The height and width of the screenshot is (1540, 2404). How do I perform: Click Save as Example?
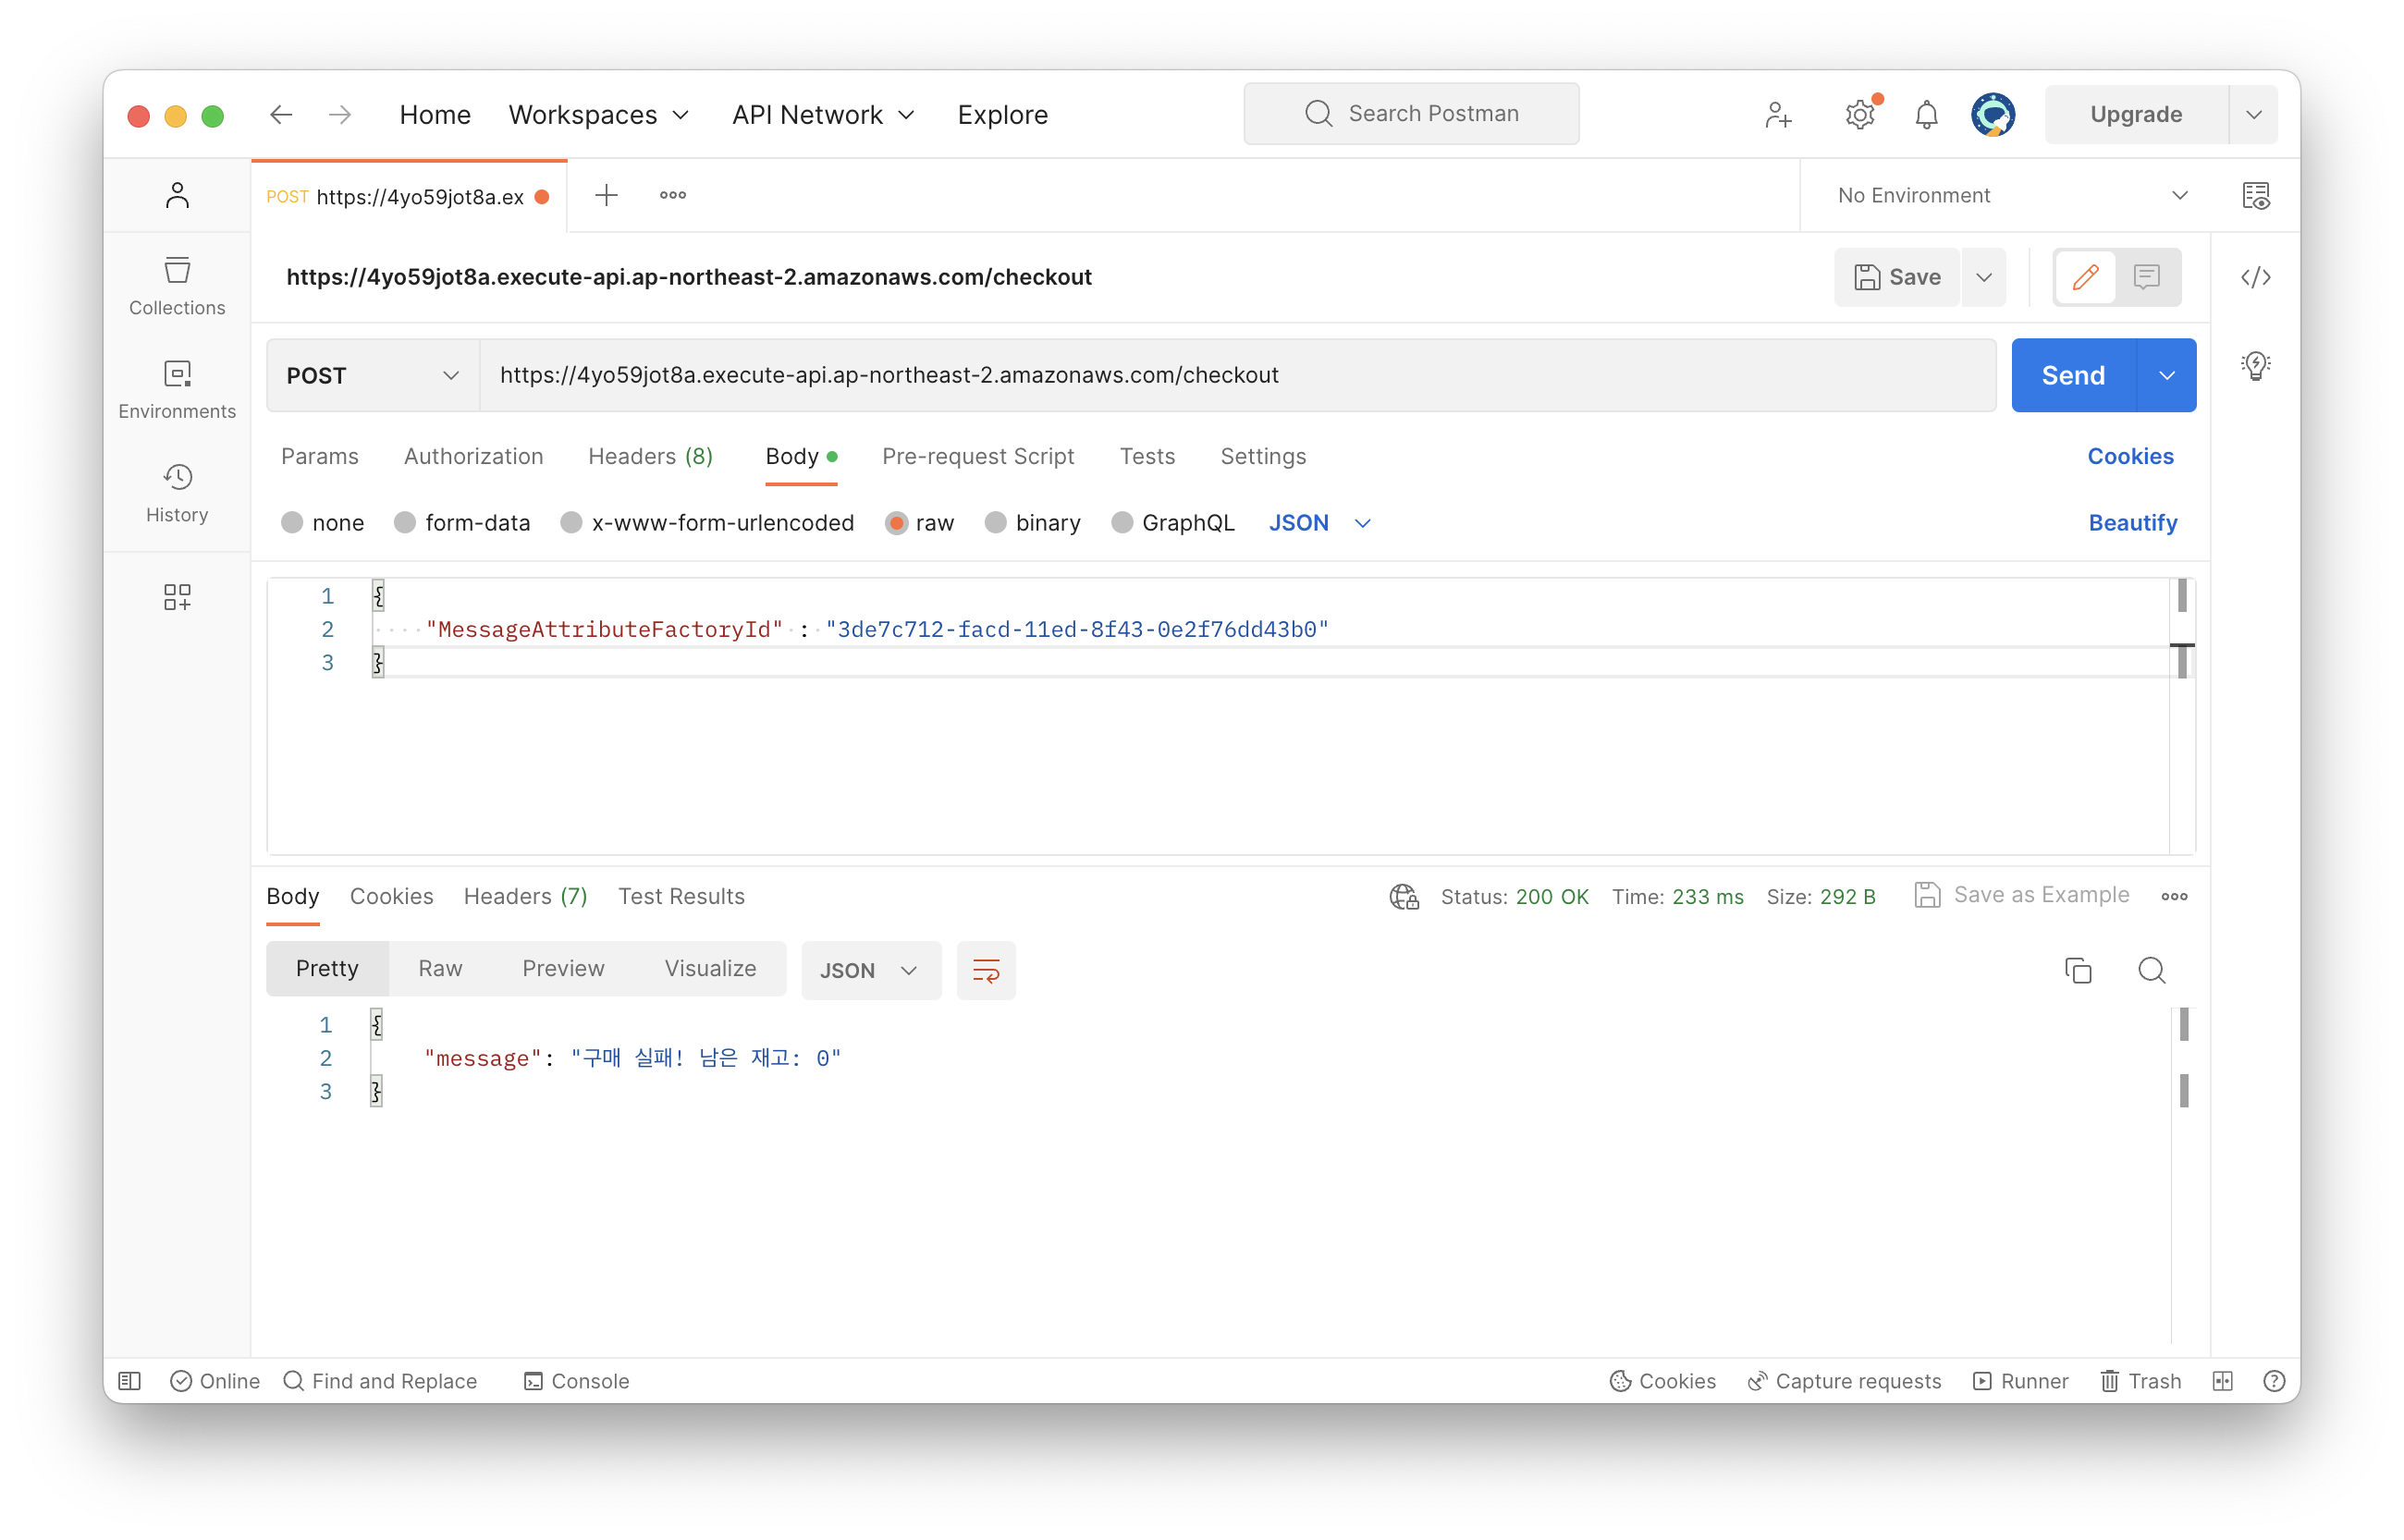pyautogui.click(x=2022, y=894)
